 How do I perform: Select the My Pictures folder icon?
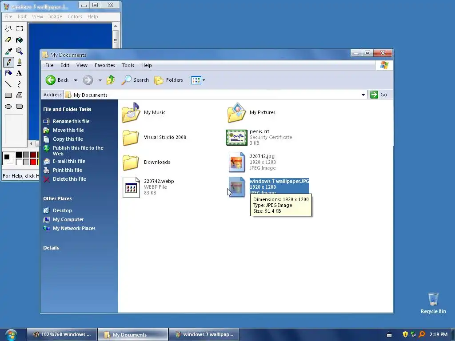coord(236,112)
